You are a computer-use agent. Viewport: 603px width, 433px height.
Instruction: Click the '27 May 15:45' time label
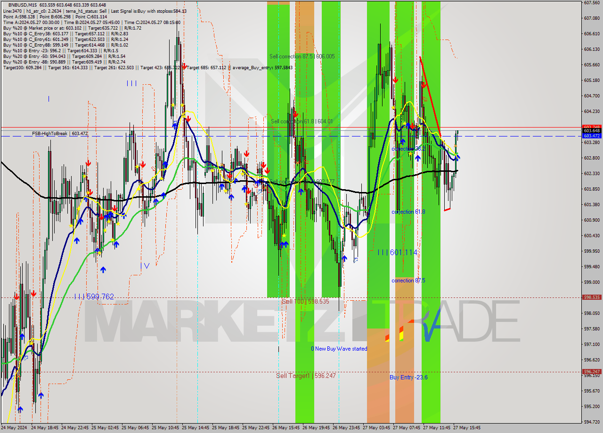[467, 428]
